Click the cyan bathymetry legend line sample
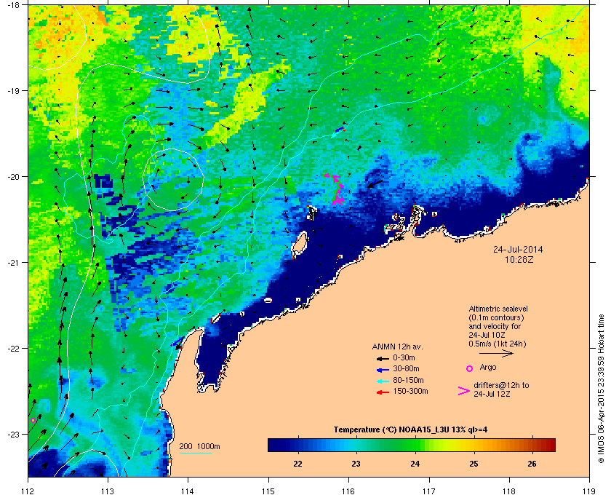611x495 pixels. click(195, 453)
